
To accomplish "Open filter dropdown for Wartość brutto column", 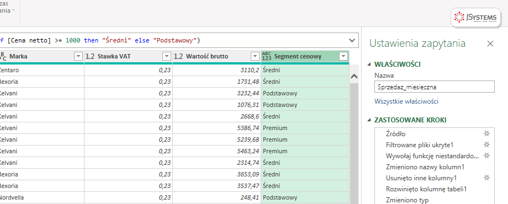I will coord(255,57).
